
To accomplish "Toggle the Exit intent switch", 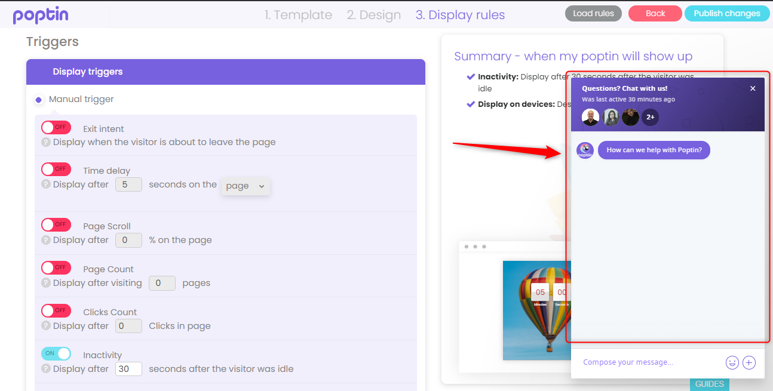I will [56, 127].
